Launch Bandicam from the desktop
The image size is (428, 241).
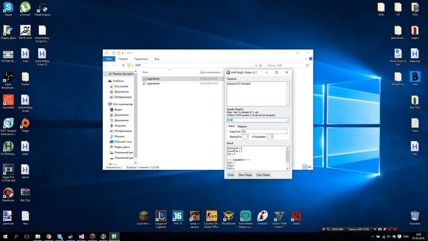click(x=8, y=194)
